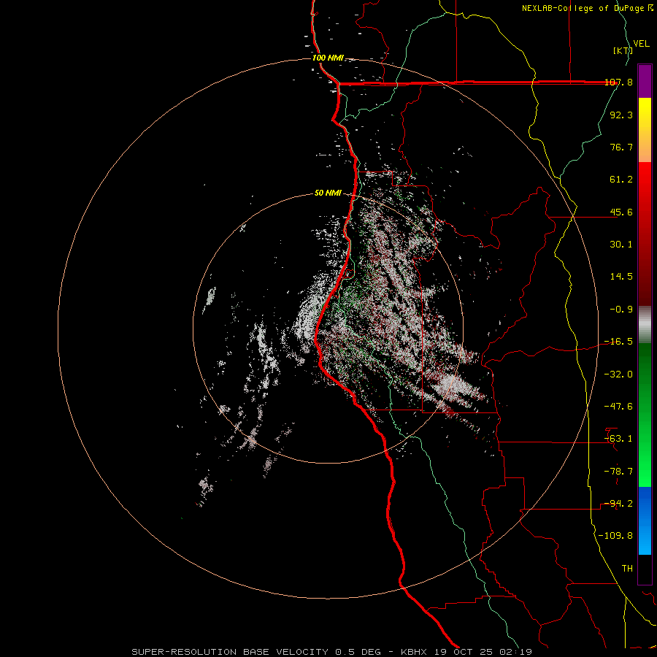The height and width of the screenshot is (657, 657).
Task: Click the 61.2 velocity scale value
Action: coord(621,180)
